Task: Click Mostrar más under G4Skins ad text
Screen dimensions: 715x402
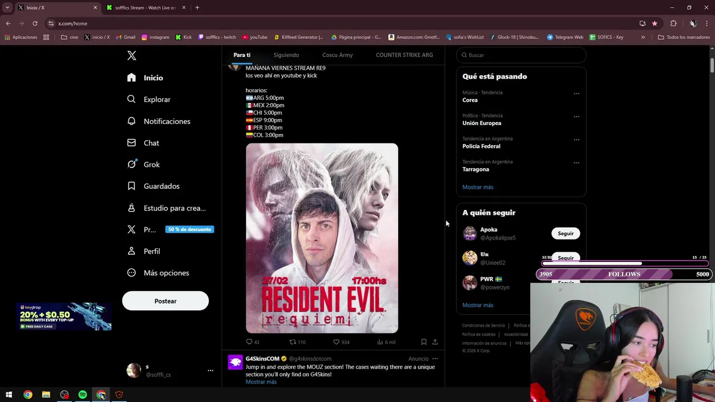Action: [x=261, y=382]
